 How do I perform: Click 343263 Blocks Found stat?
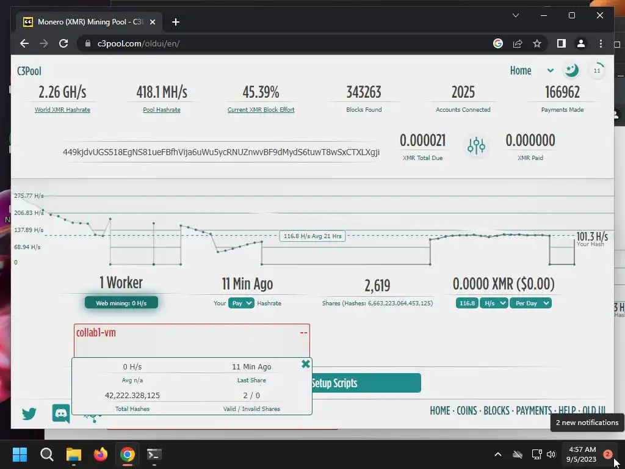364,93
